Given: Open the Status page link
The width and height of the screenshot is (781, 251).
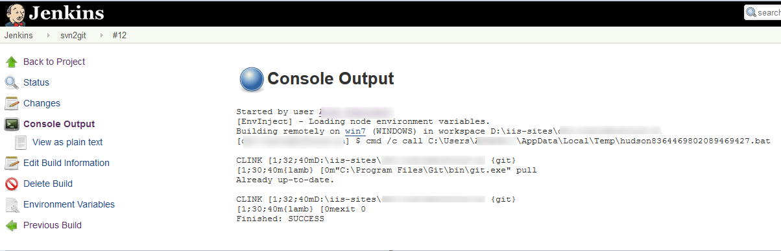Looking at the screenshot, I should pyautogui.click(x=36, y=82).
